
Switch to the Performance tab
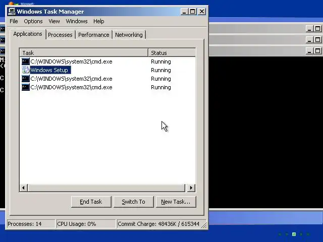tap(94, 35)
